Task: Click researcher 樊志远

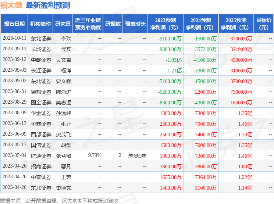Action: 64,103
